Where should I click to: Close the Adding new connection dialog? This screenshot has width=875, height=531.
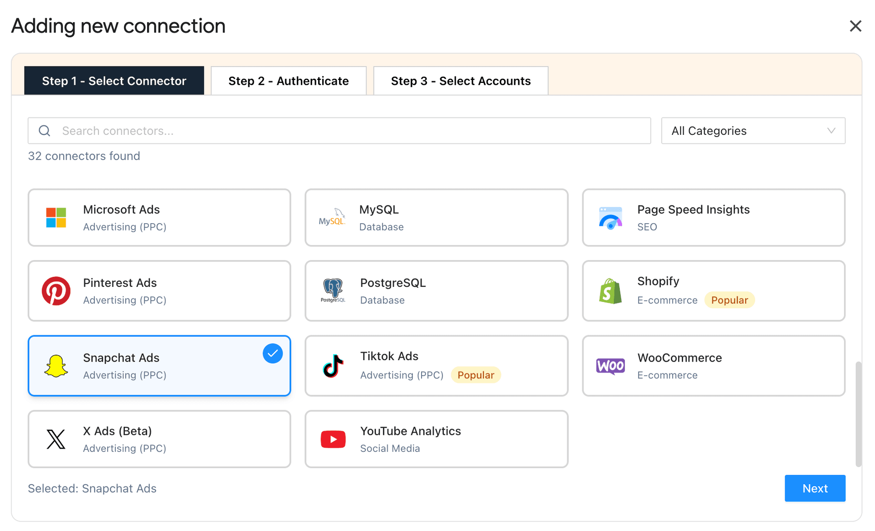pyautogui.click(x=856, y=26)
